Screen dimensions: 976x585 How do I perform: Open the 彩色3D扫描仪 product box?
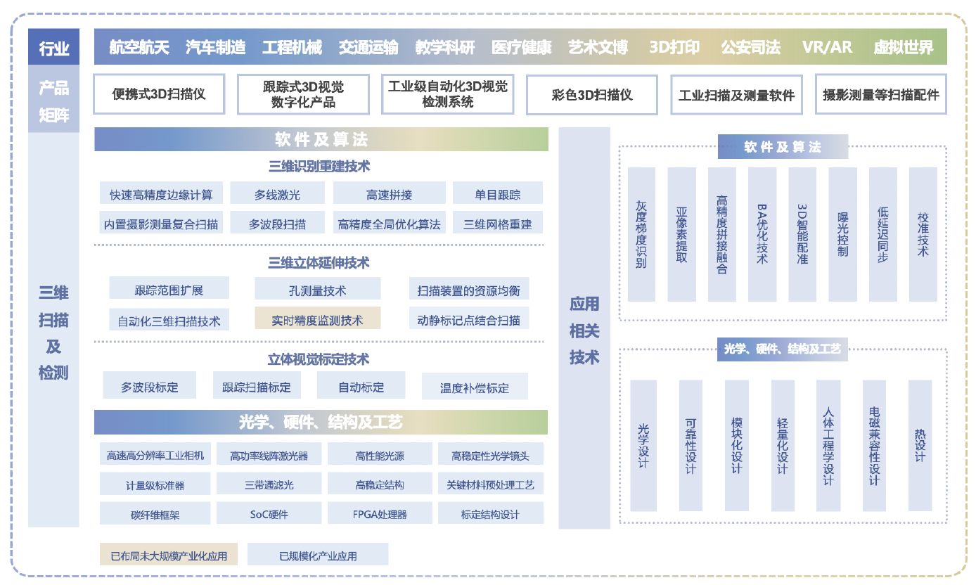point(591,94)
